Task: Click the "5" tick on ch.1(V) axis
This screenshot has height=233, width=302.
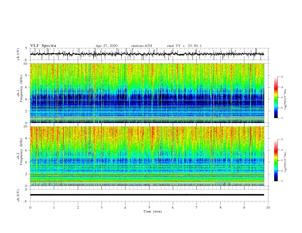Action: (27, 48)
